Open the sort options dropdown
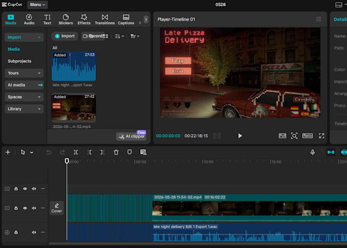Image resolution: width=347 pixels, height=248 pixels. 119,36
